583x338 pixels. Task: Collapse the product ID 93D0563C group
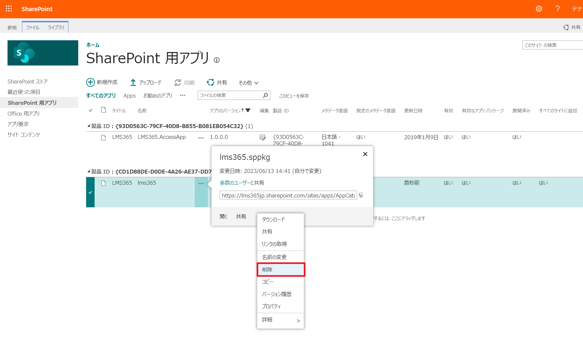pos(89,126)
